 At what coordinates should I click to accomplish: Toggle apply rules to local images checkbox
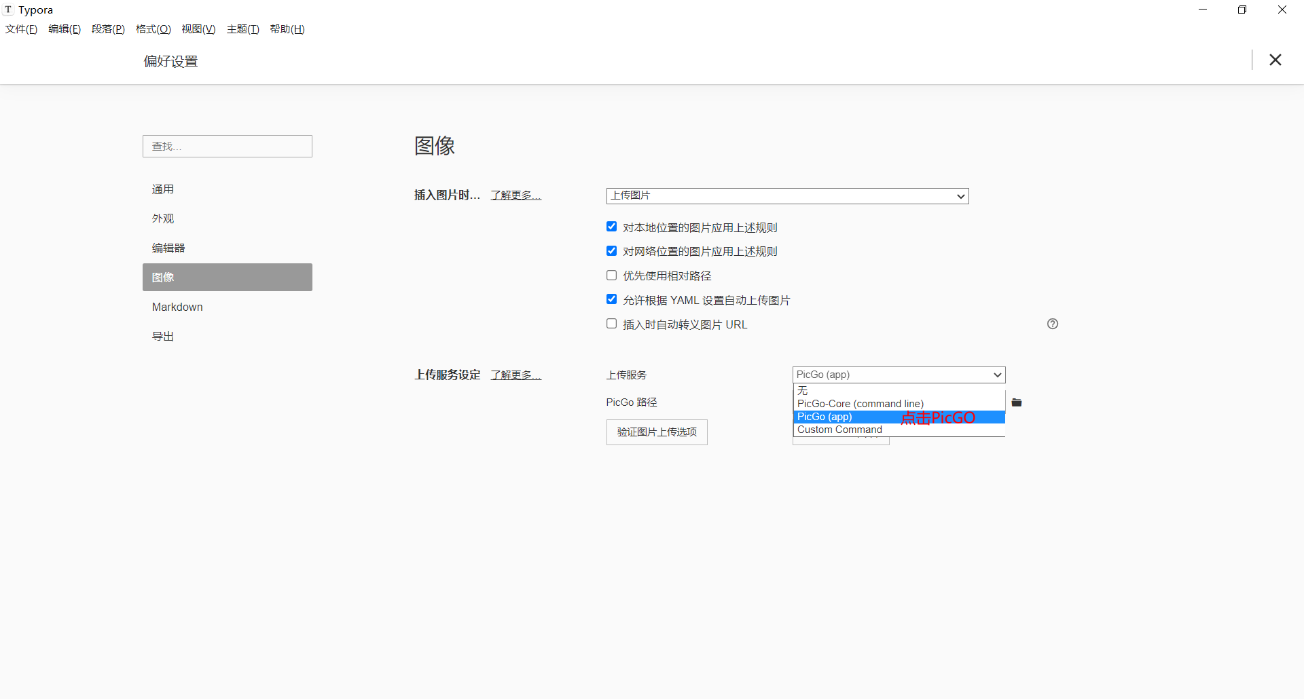(x=611, y=227)
